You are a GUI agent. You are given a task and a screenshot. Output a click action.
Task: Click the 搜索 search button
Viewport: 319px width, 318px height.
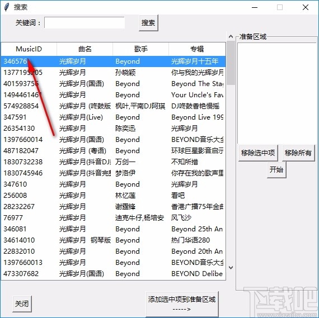148,23
